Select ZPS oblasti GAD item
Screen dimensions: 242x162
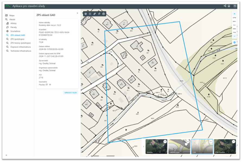coord(18,35)
